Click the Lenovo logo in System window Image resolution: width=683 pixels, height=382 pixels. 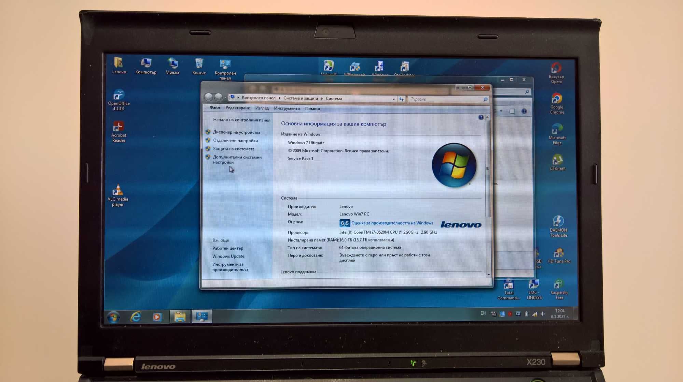(461, 224)
